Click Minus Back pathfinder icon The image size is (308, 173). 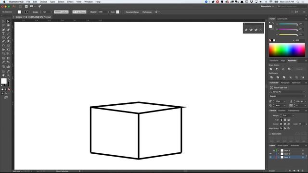(303, 77)
